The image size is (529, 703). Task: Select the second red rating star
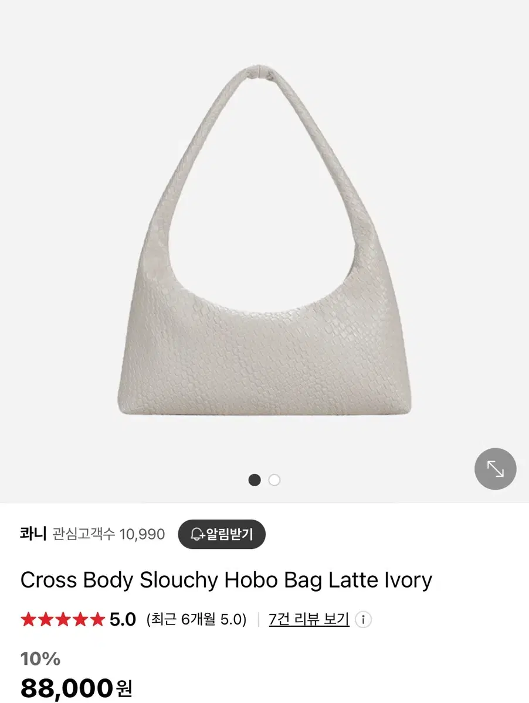click(45, 619)
